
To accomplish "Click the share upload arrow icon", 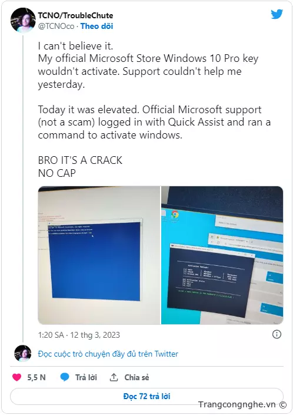I will pos(114,377).
